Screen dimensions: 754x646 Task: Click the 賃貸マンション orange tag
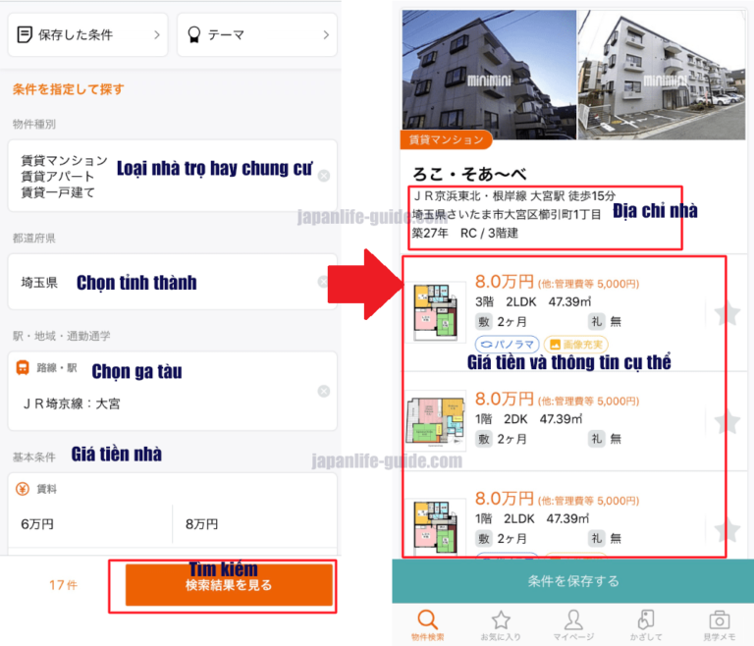coord(446,139)
